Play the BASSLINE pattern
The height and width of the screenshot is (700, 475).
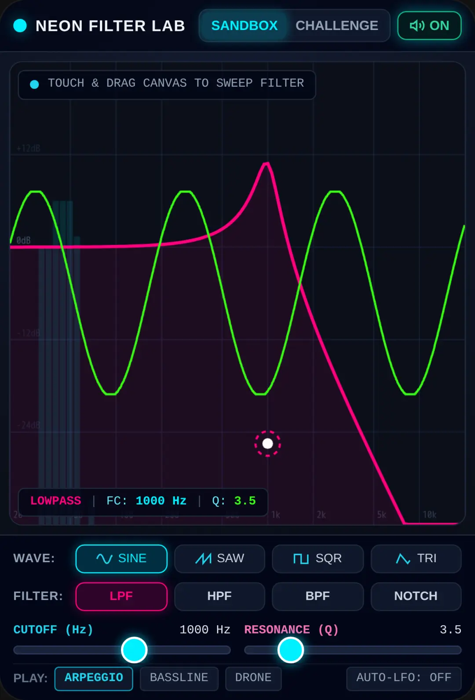pos(179,678)
